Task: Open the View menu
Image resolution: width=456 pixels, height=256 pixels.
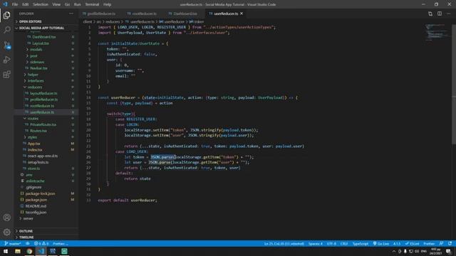Action: pyautogui.click(x=56, y=4)
